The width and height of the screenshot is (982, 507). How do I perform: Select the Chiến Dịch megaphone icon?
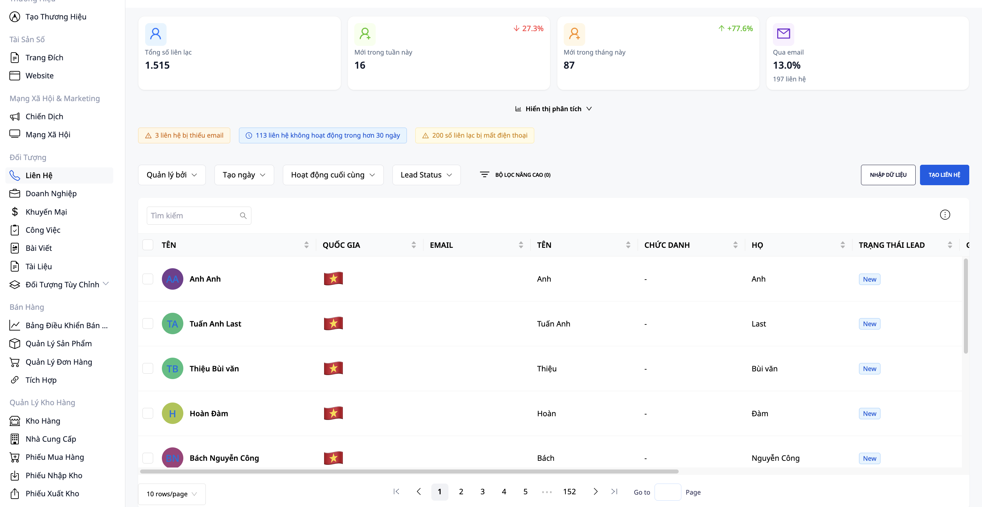pos(15,116)
